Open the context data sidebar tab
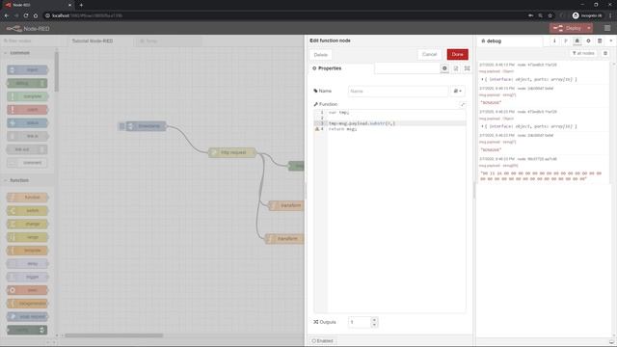This screenshot has width=617, height=347. 600,40
